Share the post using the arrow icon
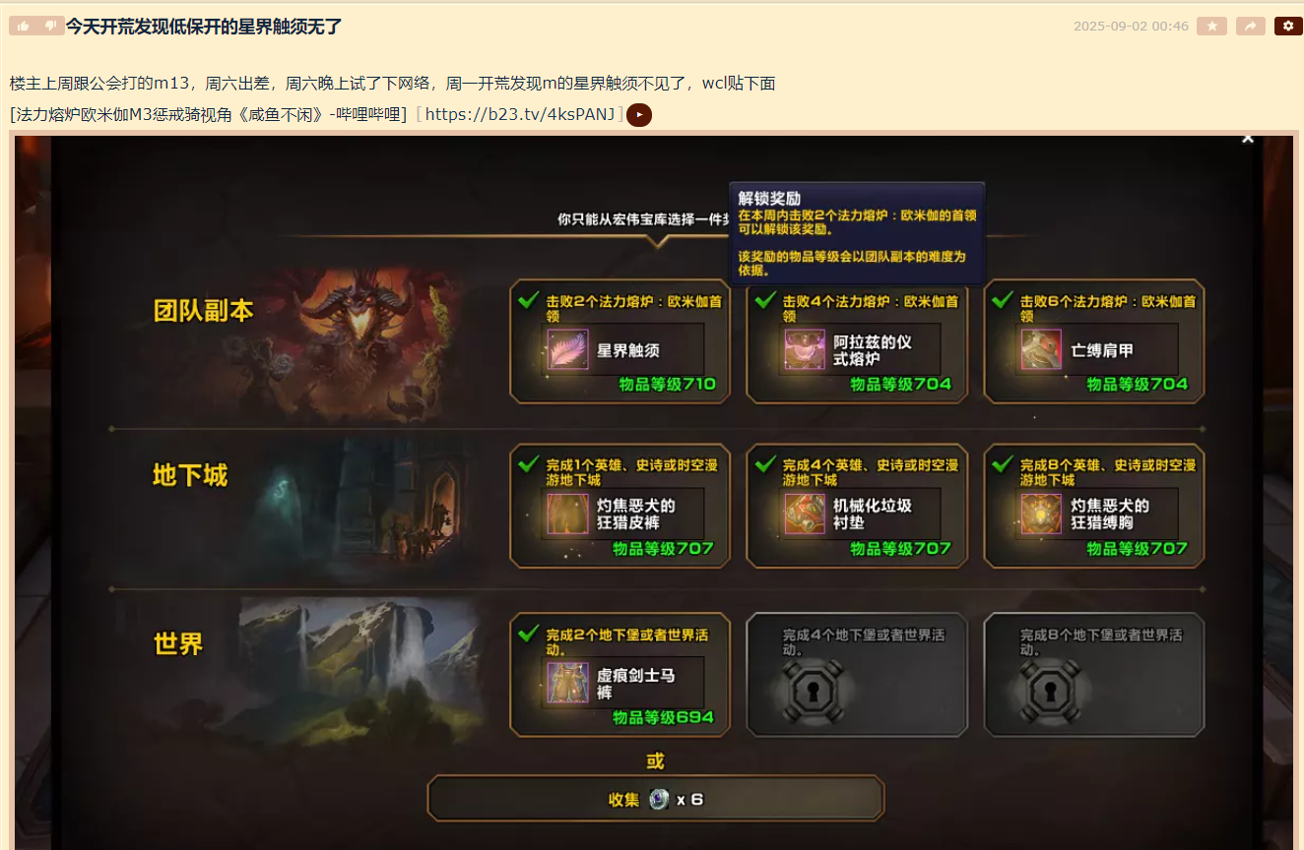 click(x=1250, y=27)
